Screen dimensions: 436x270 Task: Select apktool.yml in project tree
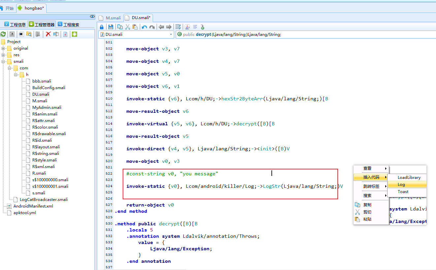click(x=25, y=213)
